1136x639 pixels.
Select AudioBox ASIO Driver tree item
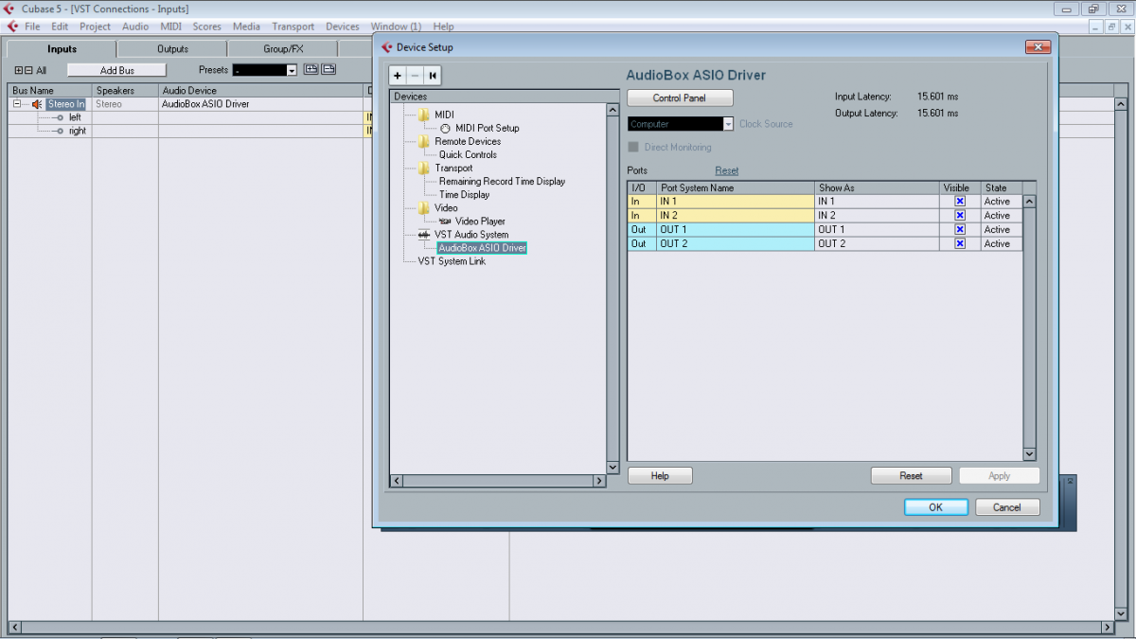(x=482, y=248)
